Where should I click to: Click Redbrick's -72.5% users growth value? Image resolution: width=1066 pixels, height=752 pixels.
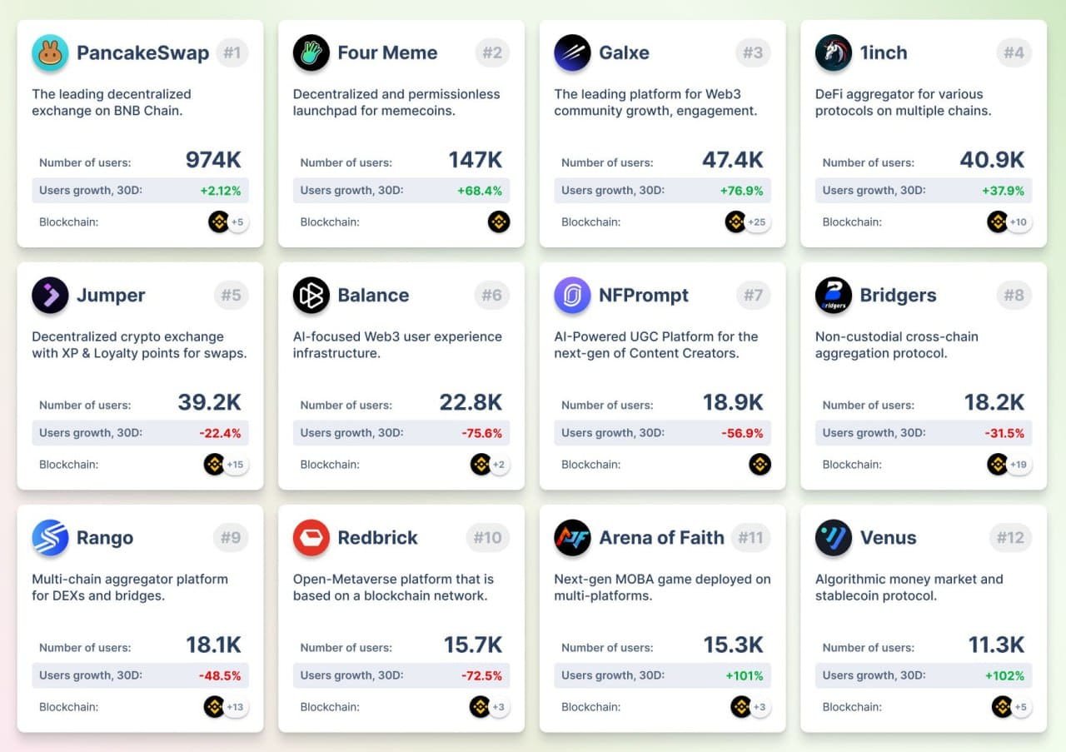(481, 675)
